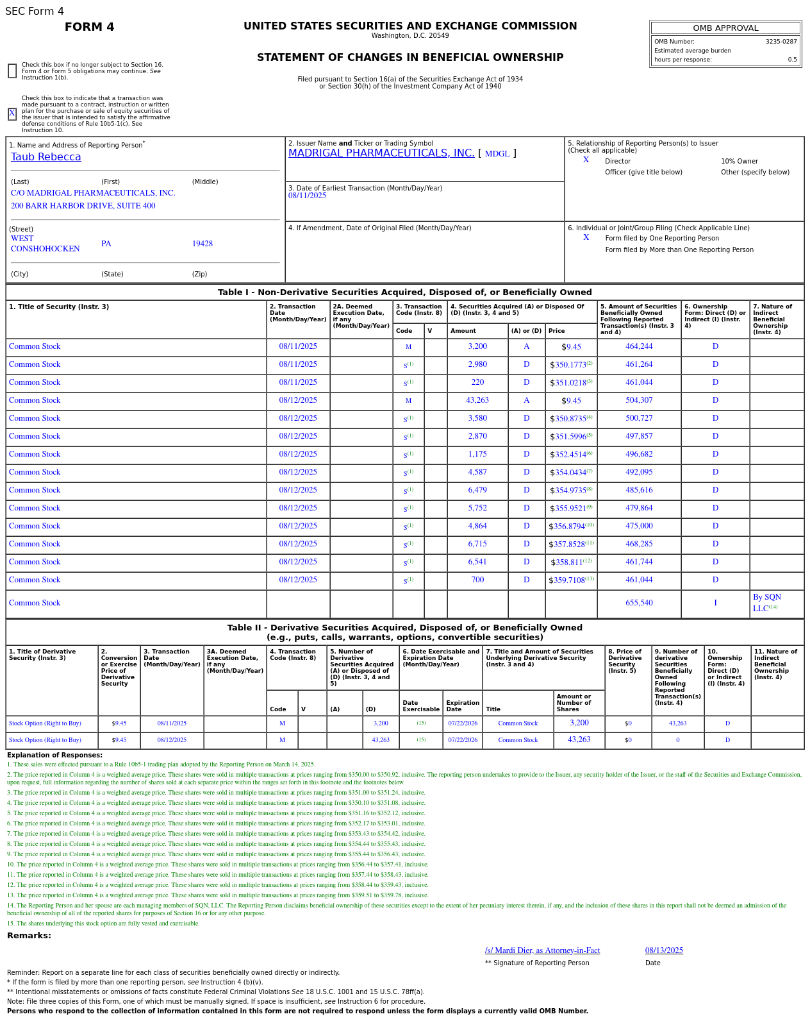
Task: Open the Taub Rebecca reporting person link
Action: [x=46, y=157]
